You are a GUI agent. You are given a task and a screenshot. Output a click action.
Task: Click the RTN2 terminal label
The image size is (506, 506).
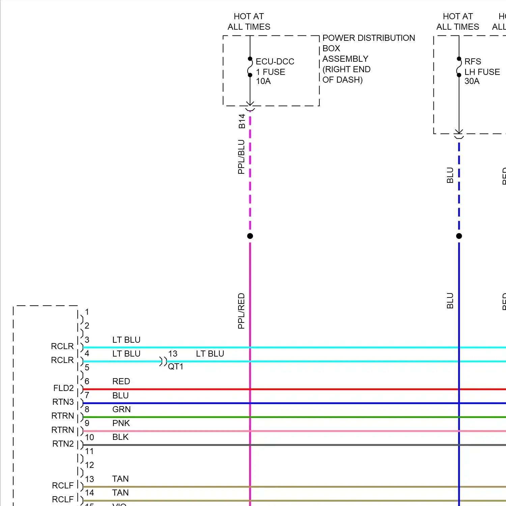pos(63,444)
